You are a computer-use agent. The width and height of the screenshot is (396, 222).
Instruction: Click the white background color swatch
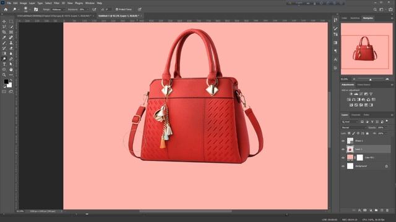click(10, 85)
